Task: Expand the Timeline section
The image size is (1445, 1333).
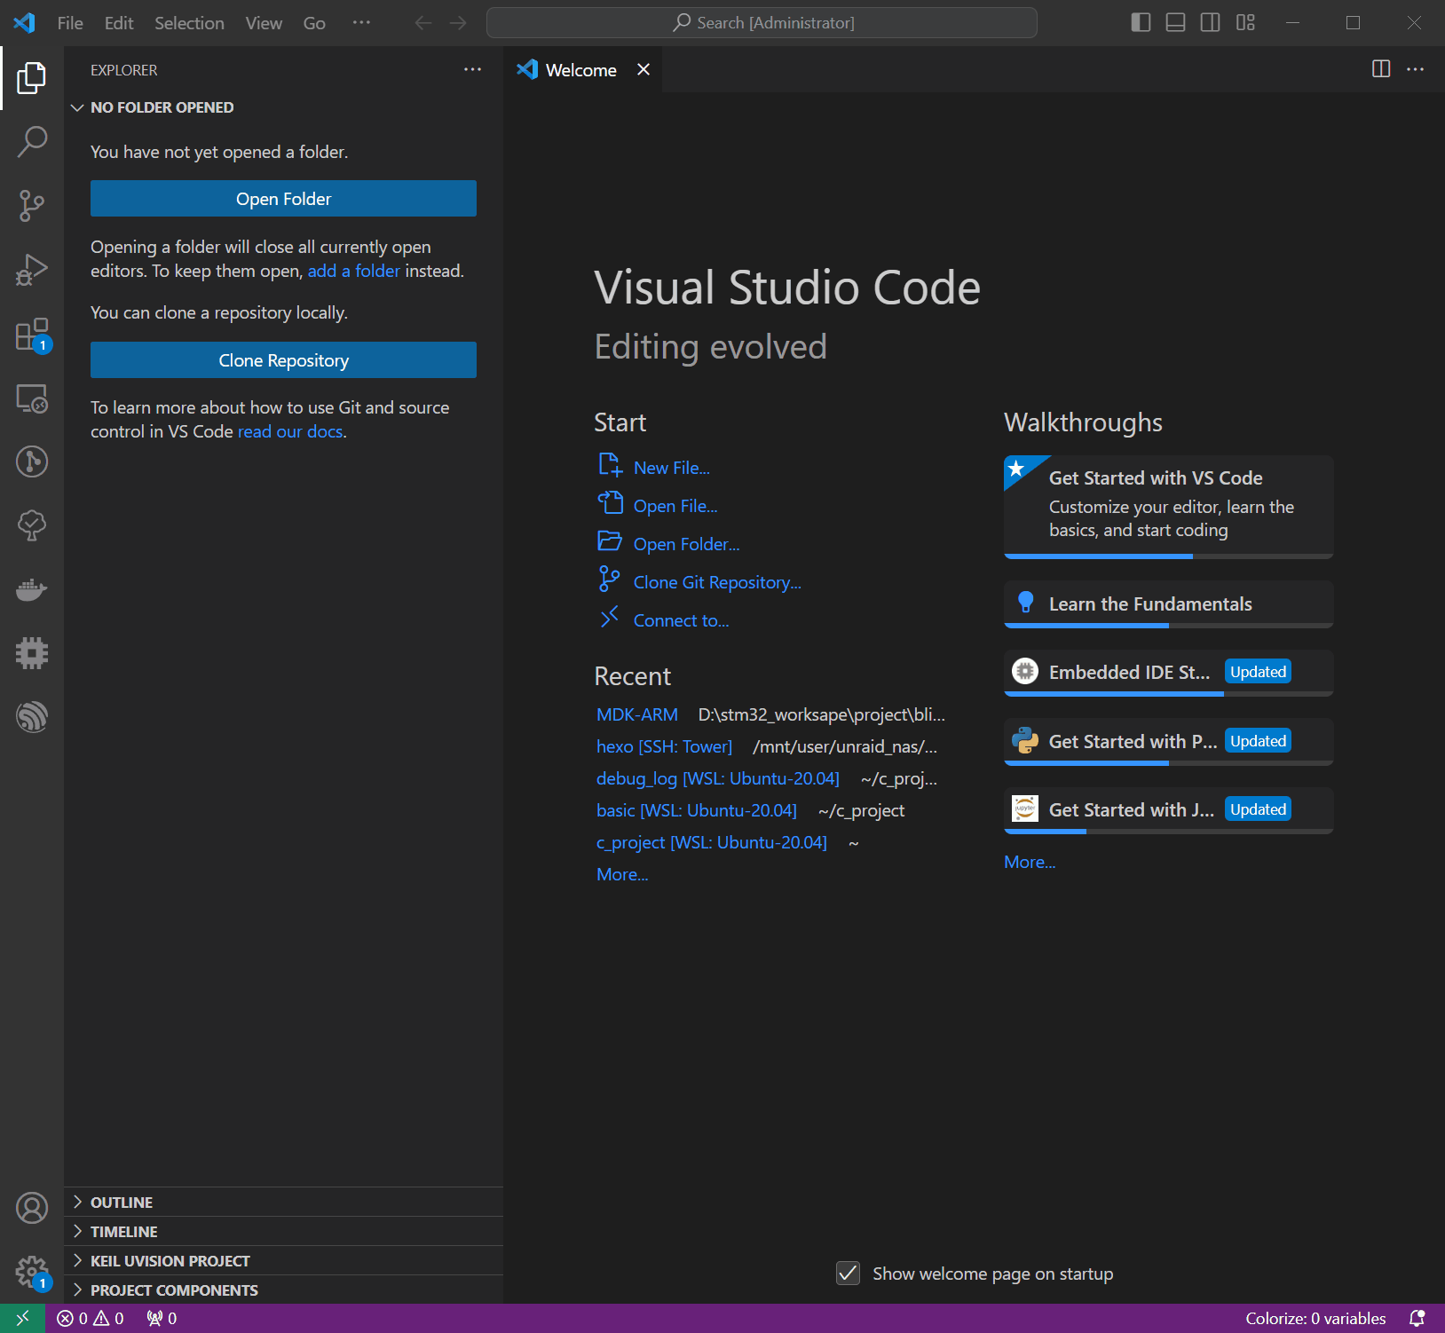Action: point(283,1232)
